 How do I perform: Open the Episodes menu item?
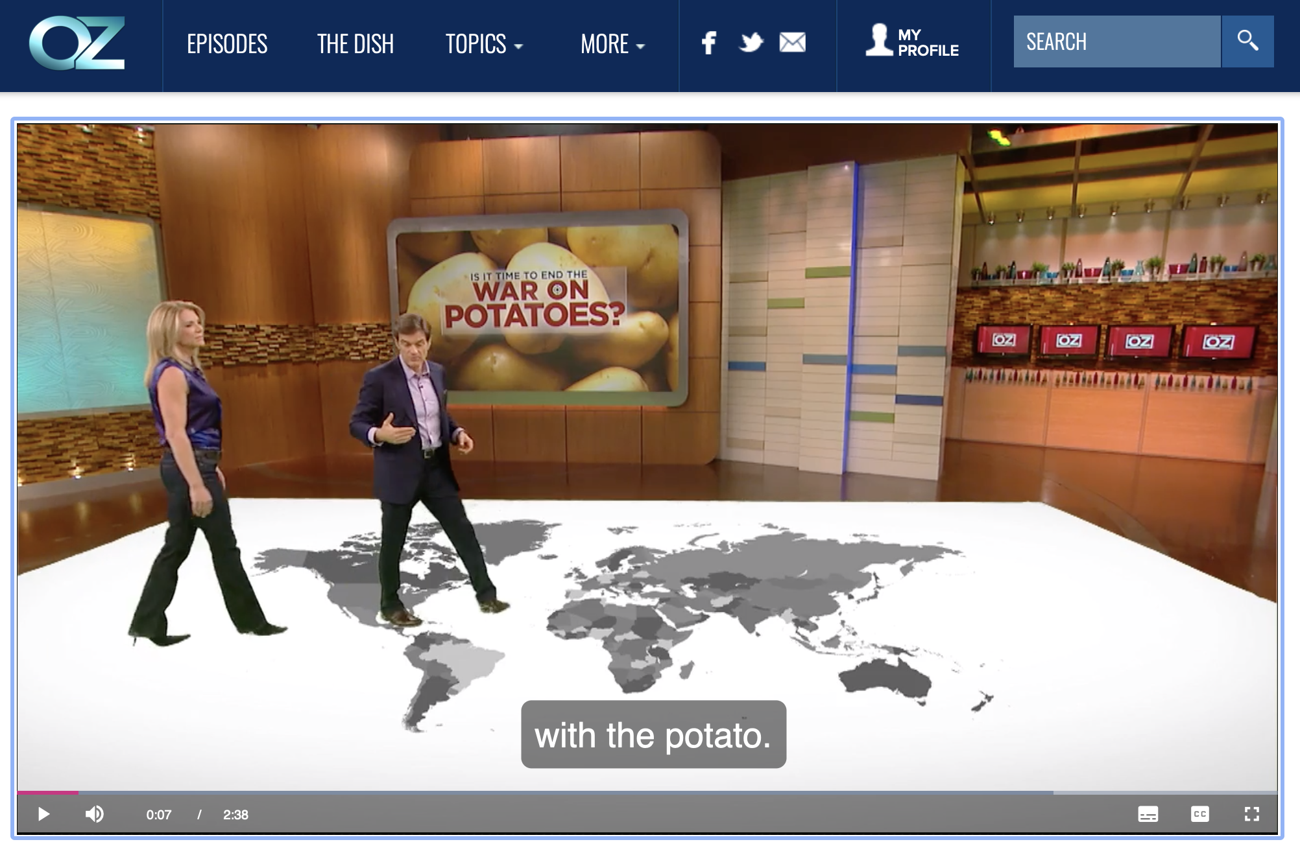click(x=227, y=44)
